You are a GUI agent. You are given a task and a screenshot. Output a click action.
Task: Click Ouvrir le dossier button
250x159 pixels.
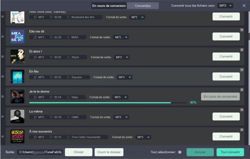[x=109, y=152]
